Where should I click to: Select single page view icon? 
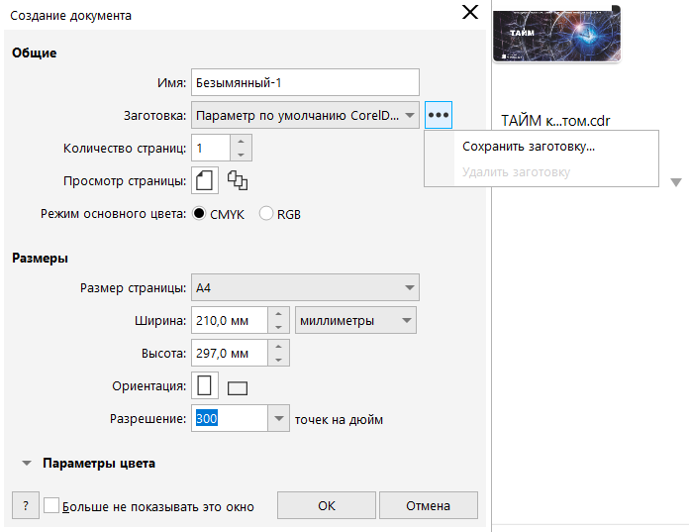(203, 180)
